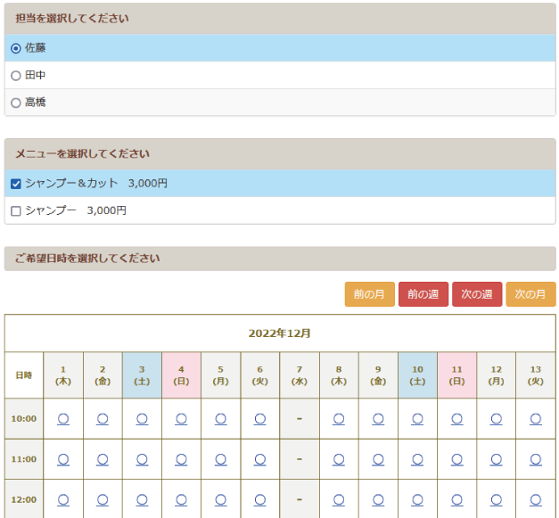
Task: Book 10:00 slot on Thursday the 1st
Action: point(63,418)
